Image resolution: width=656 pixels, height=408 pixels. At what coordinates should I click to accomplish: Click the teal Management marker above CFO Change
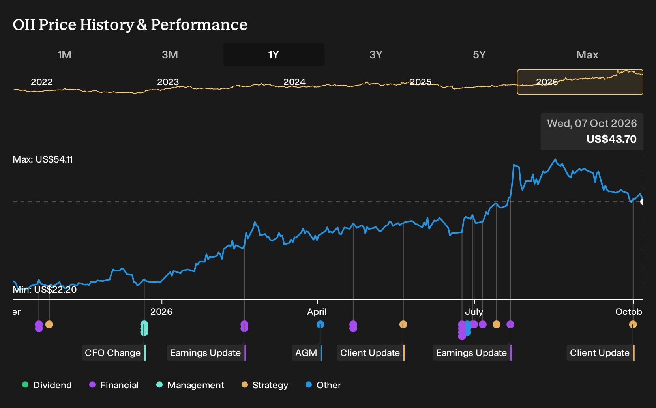(x=144, y=328)
